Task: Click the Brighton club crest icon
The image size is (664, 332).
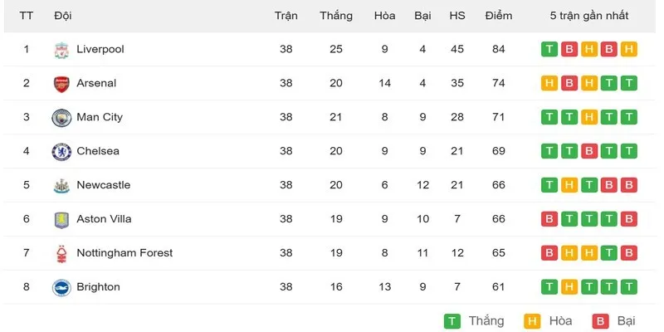Action: [x=61, y=287]
